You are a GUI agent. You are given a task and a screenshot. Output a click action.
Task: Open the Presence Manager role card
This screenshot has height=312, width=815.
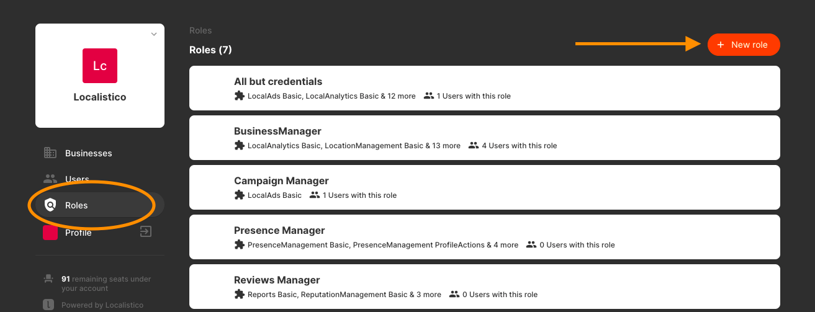point(485,237)
